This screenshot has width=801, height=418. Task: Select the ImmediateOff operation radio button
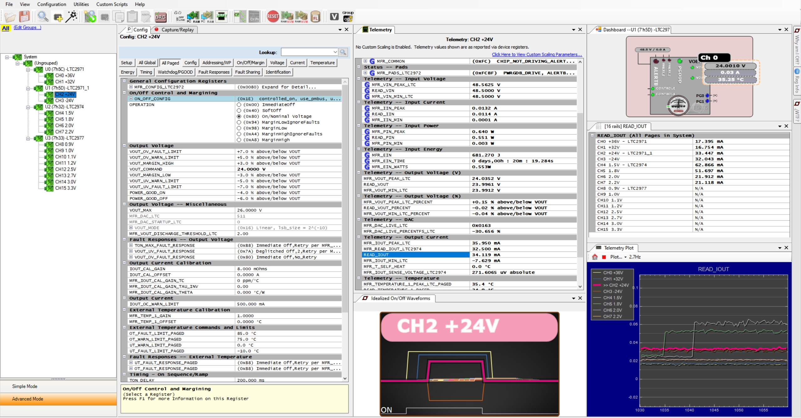pos(239,105)
